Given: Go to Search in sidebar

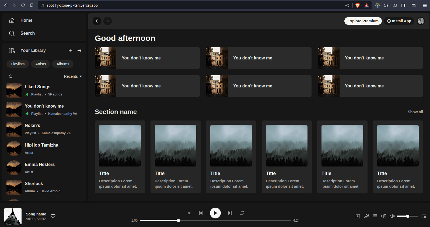Looking at the screenshot, I should (x=27, y=33).
